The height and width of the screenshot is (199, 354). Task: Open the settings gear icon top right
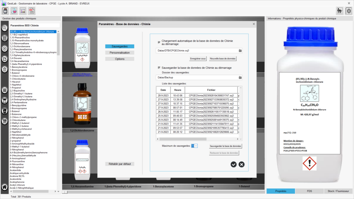(348, 11)
